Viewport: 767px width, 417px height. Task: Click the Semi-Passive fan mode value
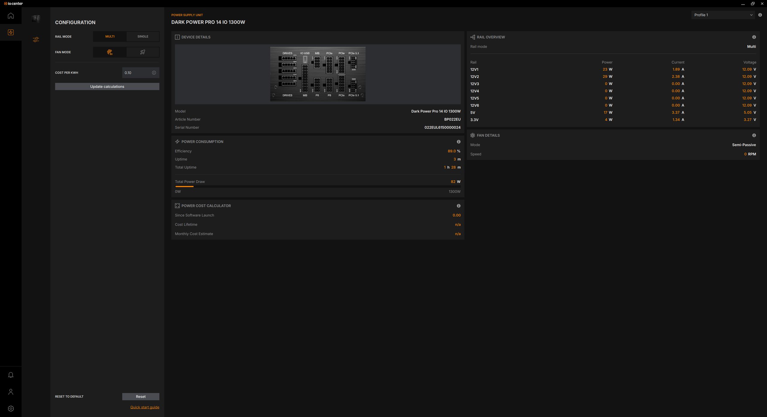pyautogui.click(x=744, y=145)
